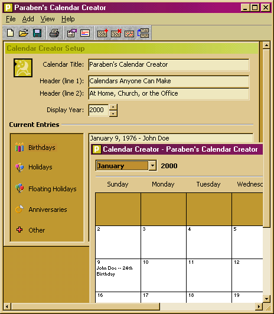Open the January month dropdown
Screen dimensions: 274x314
tap(152, 166)
